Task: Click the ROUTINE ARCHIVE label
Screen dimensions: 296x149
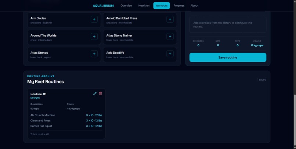Action: [41, 76]
